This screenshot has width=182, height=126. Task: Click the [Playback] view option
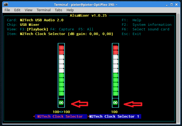click(37, 29)
